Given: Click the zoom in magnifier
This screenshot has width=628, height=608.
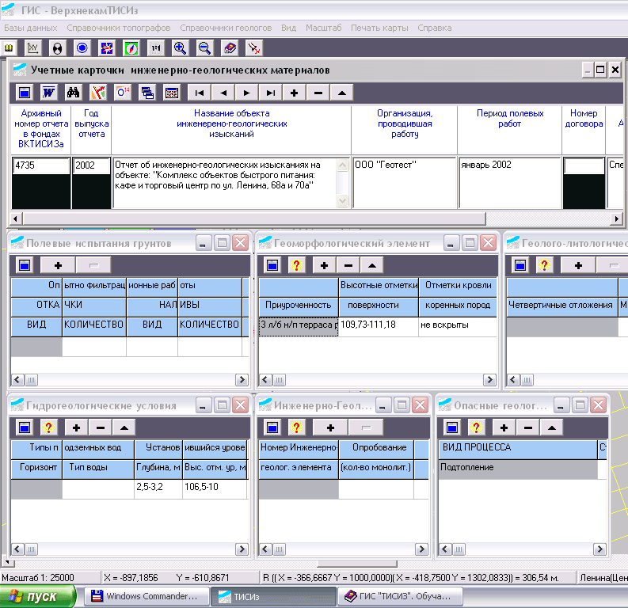Looking at the screenshot, I should pos(181,48).
